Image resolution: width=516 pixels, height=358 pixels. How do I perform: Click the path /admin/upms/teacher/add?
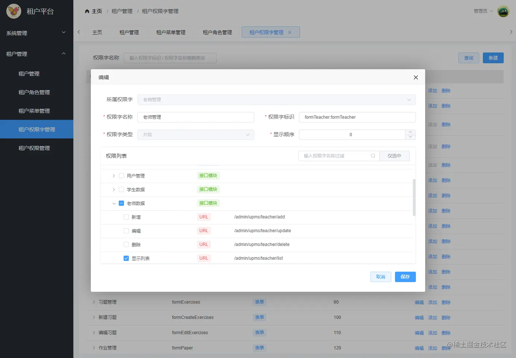point(259,217)
